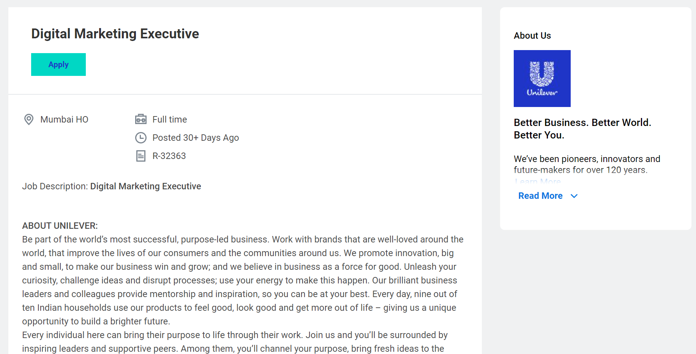Click the location pin icon

coord(29,120)
